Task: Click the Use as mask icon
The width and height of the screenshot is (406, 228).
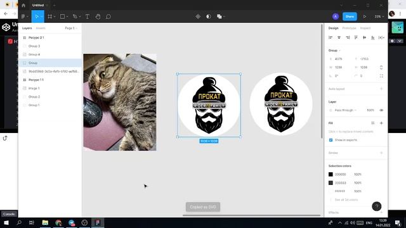Action: click(209, 16)
